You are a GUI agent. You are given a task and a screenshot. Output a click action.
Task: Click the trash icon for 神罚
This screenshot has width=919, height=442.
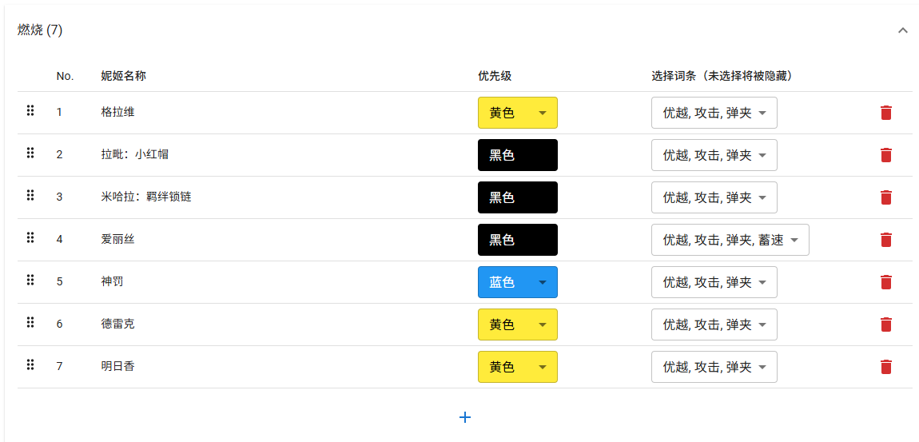coord(885,282)
